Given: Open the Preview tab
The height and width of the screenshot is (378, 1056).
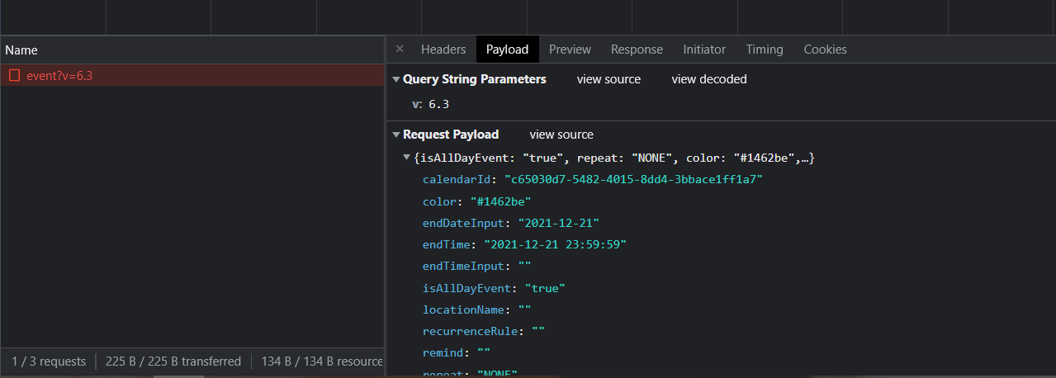Looking at the screenshot, I should coord(570,50).
